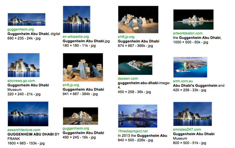Open the aasarchitecture.com image thumbnail
This screenshot has width=235, height=148.
[28, 114]
